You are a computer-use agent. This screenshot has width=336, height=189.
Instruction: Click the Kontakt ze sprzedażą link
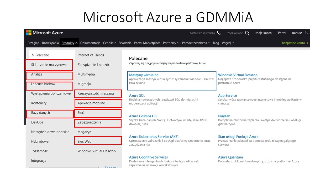202,33
